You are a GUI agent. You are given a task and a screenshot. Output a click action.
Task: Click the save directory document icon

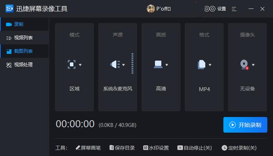[111, 147]
